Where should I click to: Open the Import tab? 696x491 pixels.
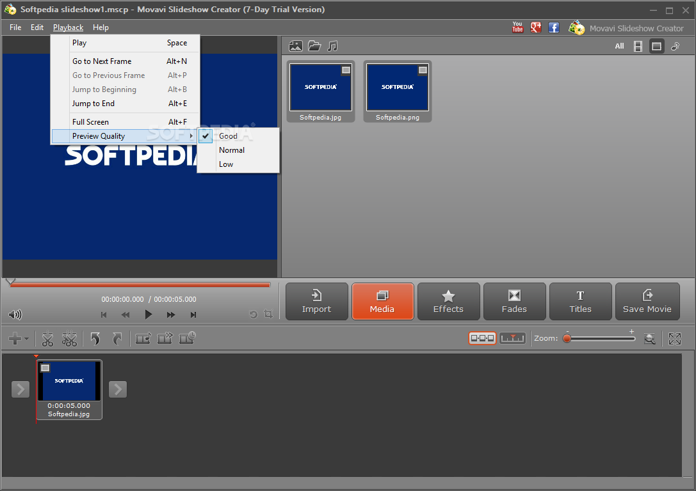tap(317, 302)
